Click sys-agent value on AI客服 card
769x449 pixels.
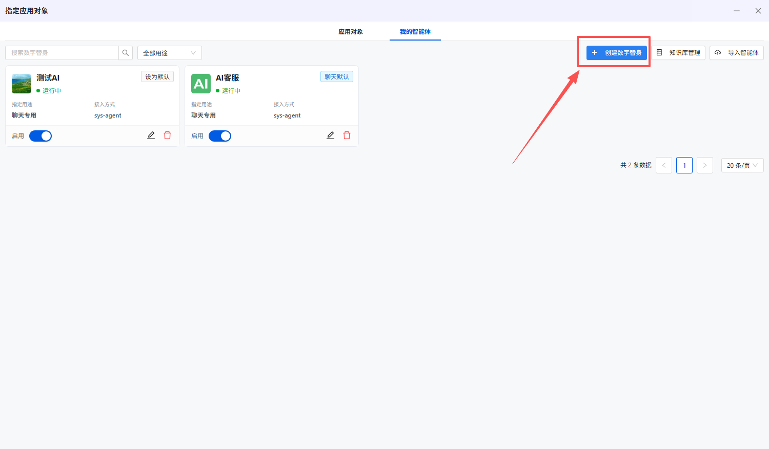click(287, 115)
